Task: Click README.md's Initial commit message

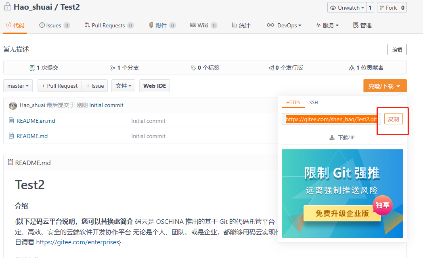Action: coord(149,136)
